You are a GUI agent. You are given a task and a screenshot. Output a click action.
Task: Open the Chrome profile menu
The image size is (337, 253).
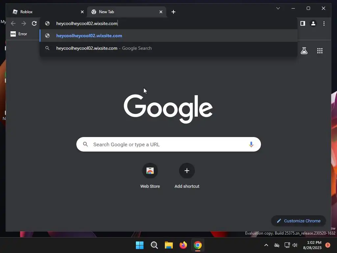pyautogui.click(x=313, y=23)
